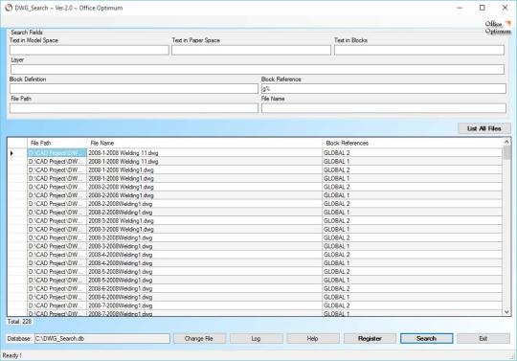
Task: Close the DWG_Search window
Action: [505, 8]
